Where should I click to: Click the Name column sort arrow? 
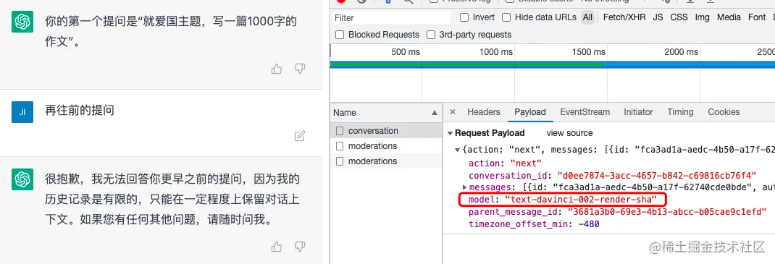point(435,113)
